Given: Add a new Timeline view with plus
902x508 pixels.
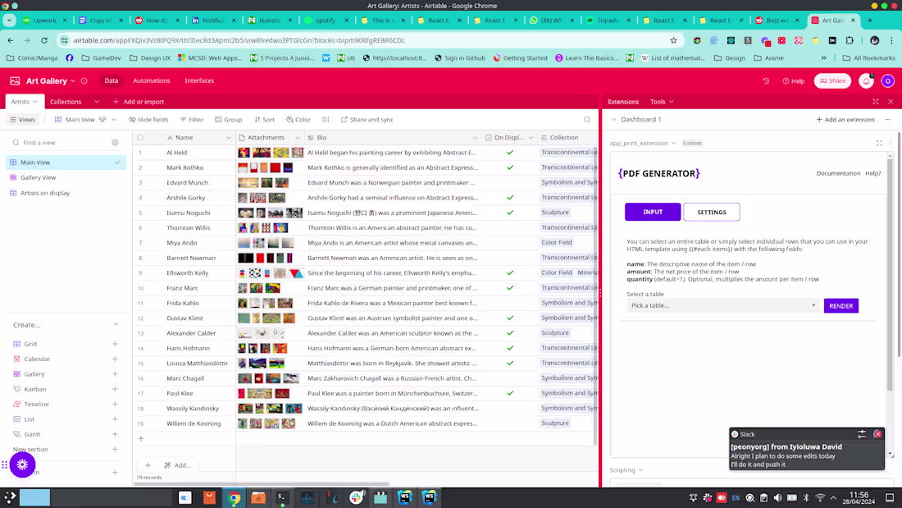Looking at the screenshot, I should tap(115, 404).
